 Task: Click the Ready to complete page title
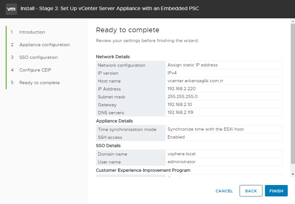128,30
